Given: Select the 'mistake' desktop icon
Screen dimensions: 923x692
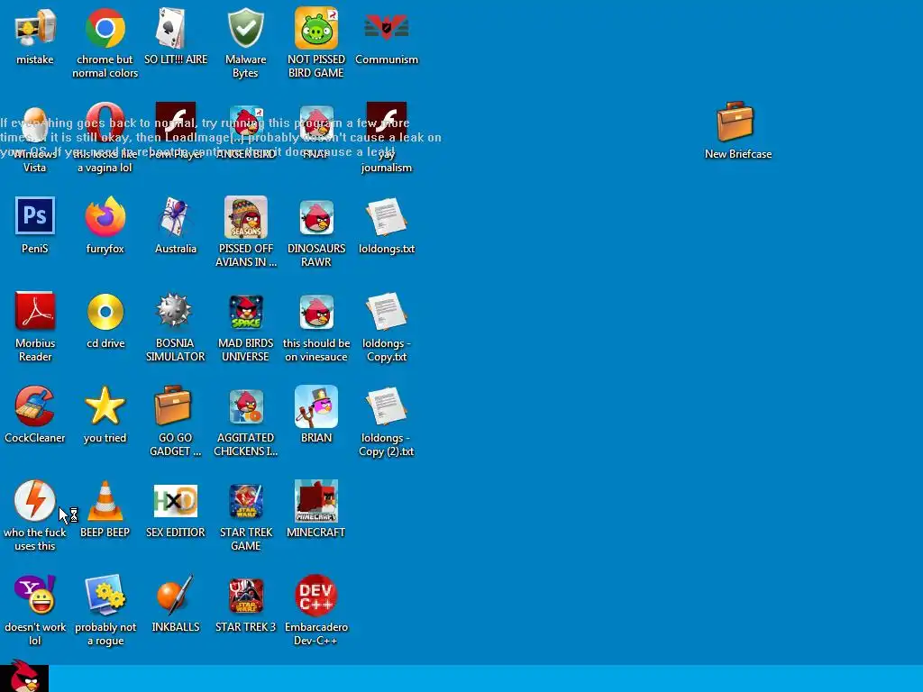Looking at the screenshot, I should point(35,28).
